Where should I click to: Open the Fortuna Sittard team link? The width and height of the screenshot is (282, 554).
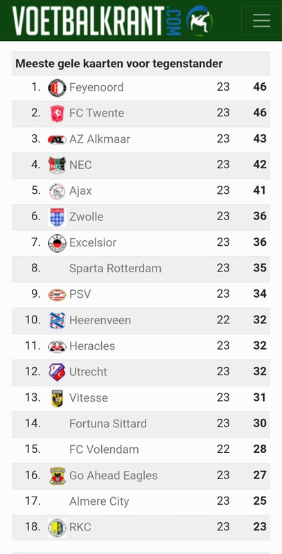[108, 424]
